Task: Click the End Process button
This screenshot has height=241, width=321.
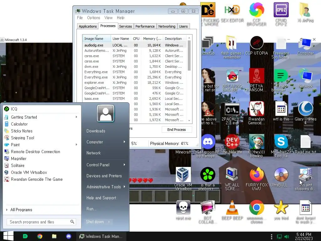Action: tap(176, 130)
